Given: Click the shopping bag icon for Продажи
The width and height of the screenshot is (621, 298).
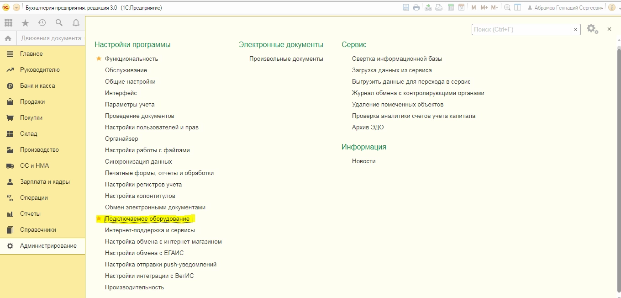Looking at the screenshot, I should [10, 101].
